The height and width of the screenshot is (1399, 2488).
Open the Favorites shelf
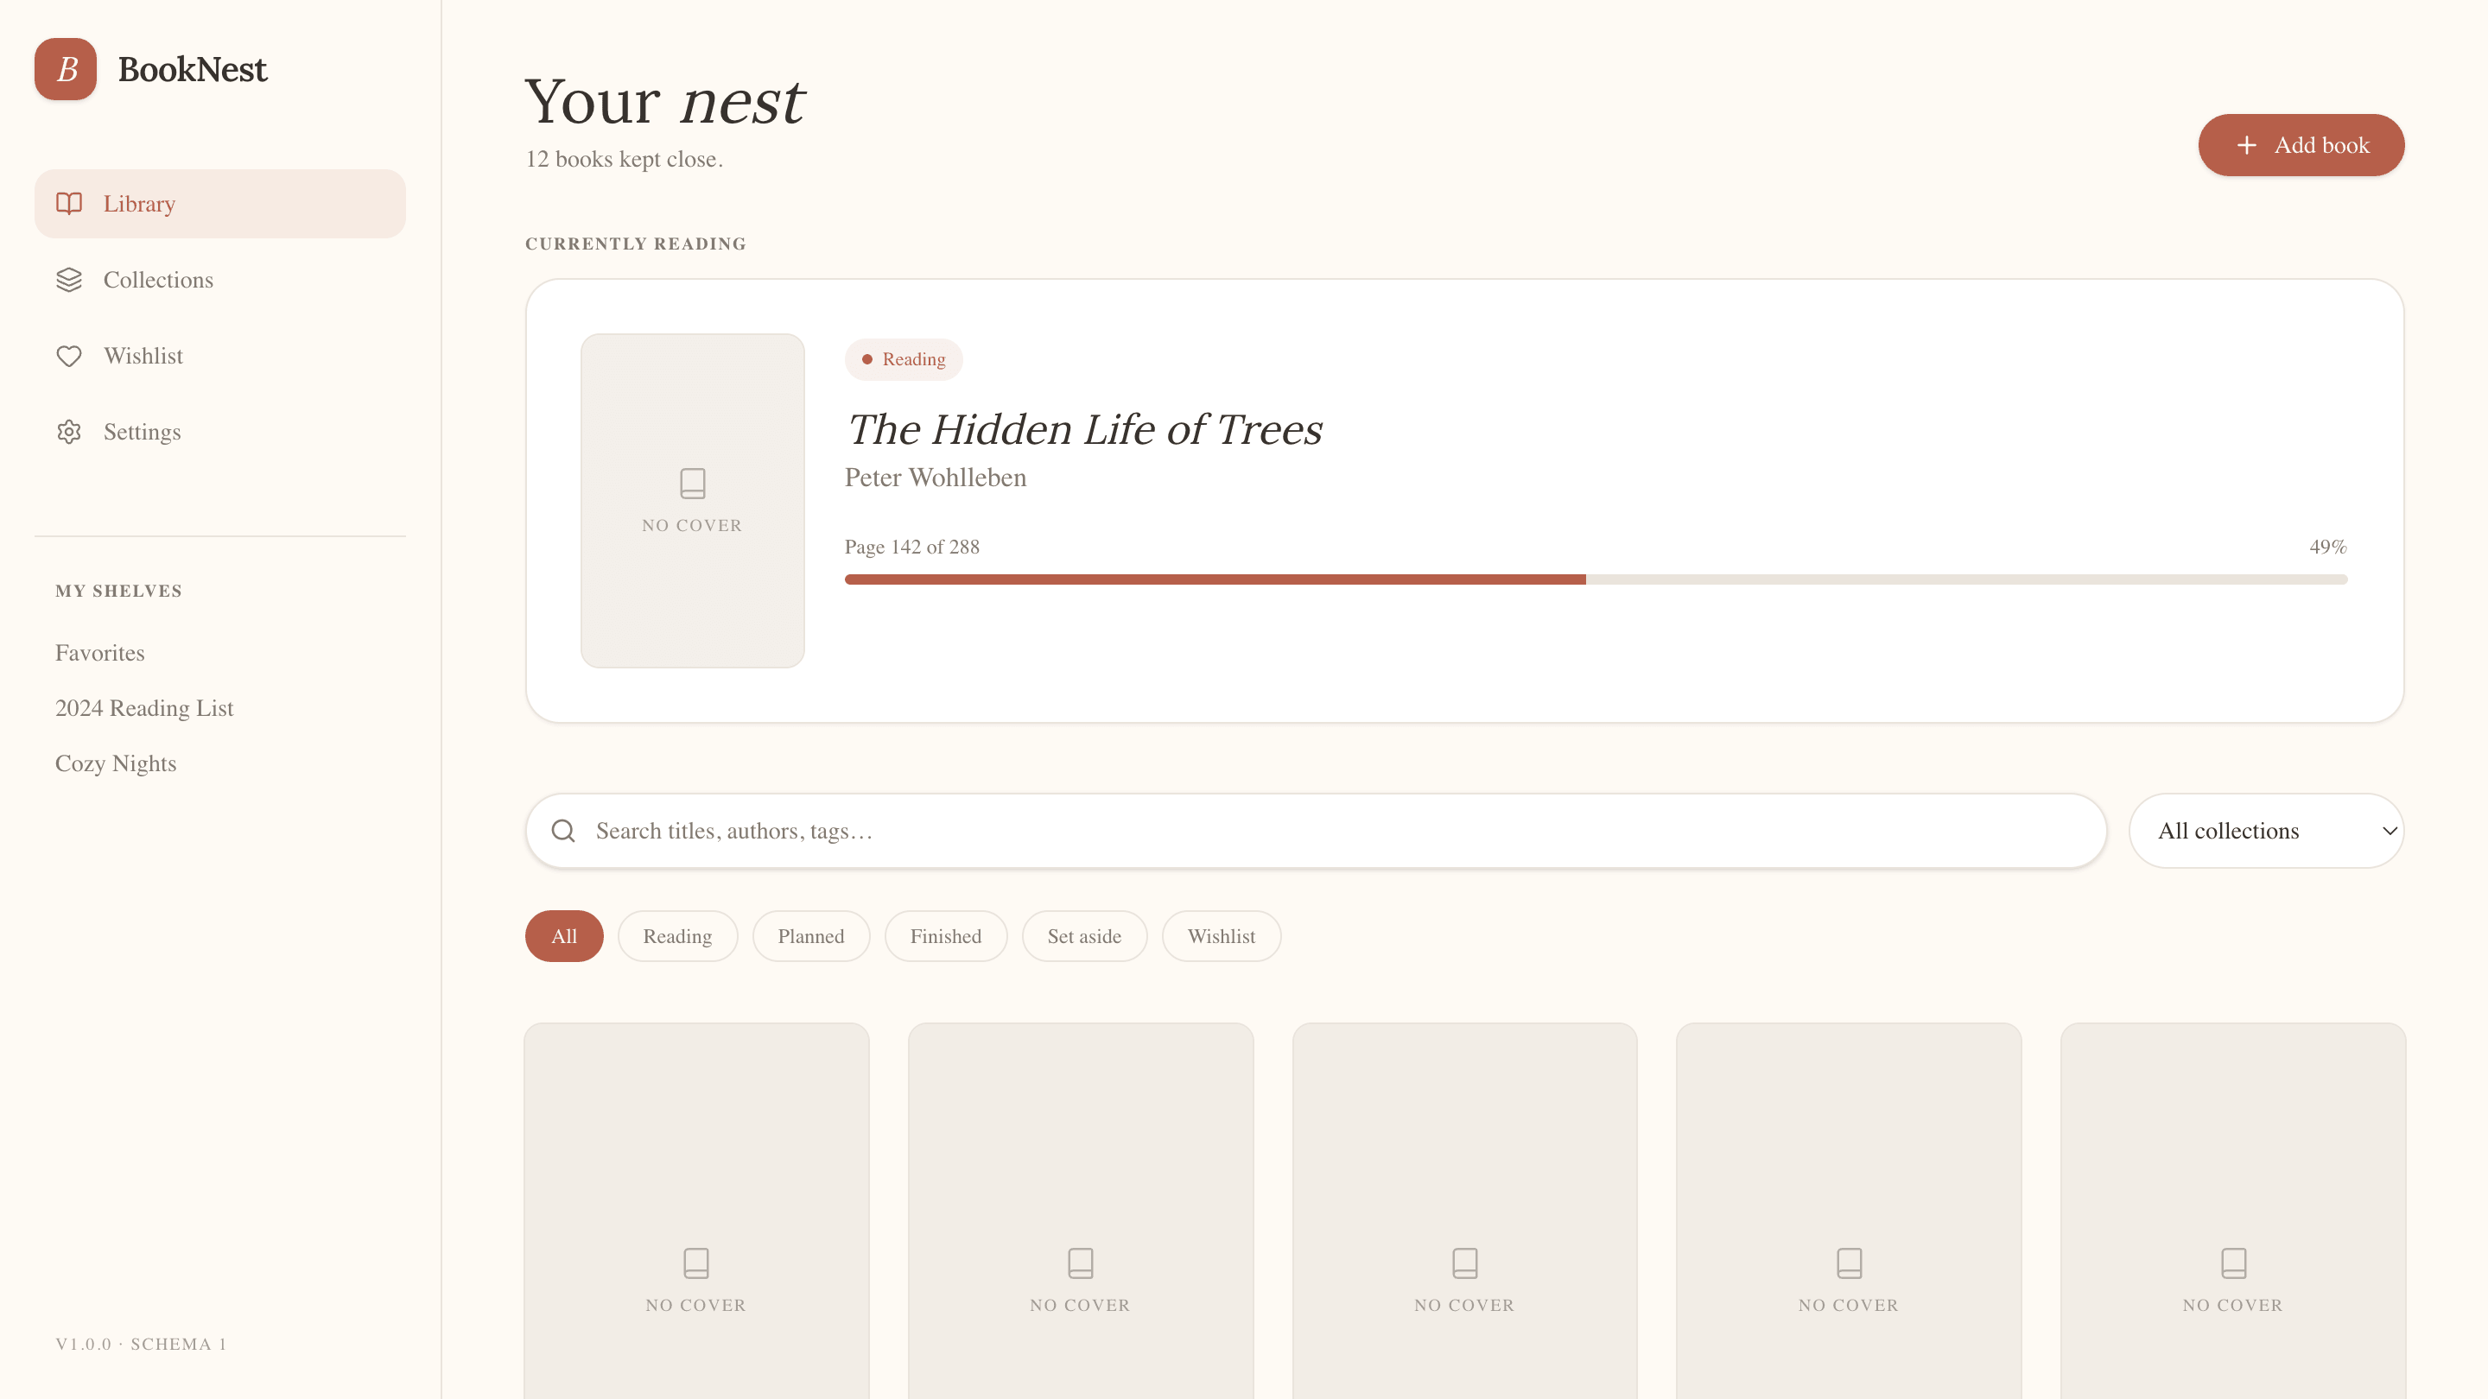[x=99, y=653]
